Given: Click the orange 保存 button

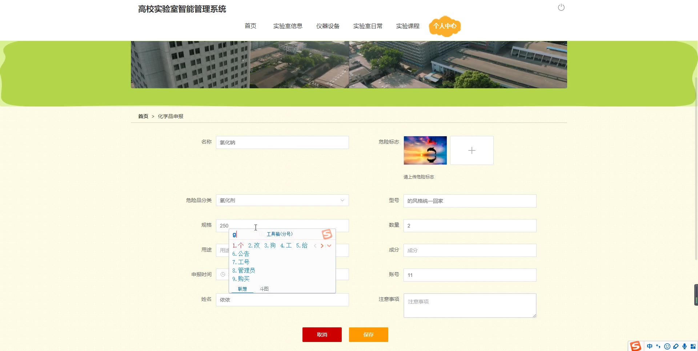Looking at the screenshot, I should click(x=368, y=335).
